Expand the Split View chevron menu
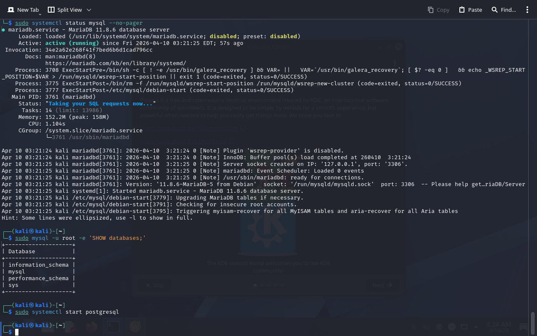Image resolution: width=537 pixels, height=336 pixels. click(89, 10)
